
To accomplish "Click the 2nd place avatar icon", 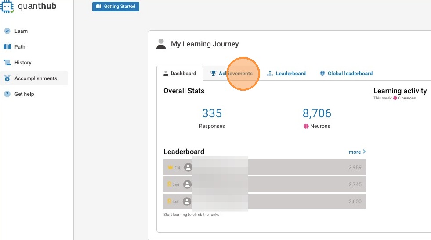I will (x=188, y=184).
